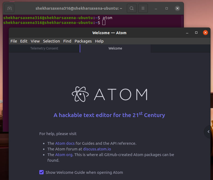213x180 pixels.
Task: Maximize the terminal window
Action: point(167,8)
